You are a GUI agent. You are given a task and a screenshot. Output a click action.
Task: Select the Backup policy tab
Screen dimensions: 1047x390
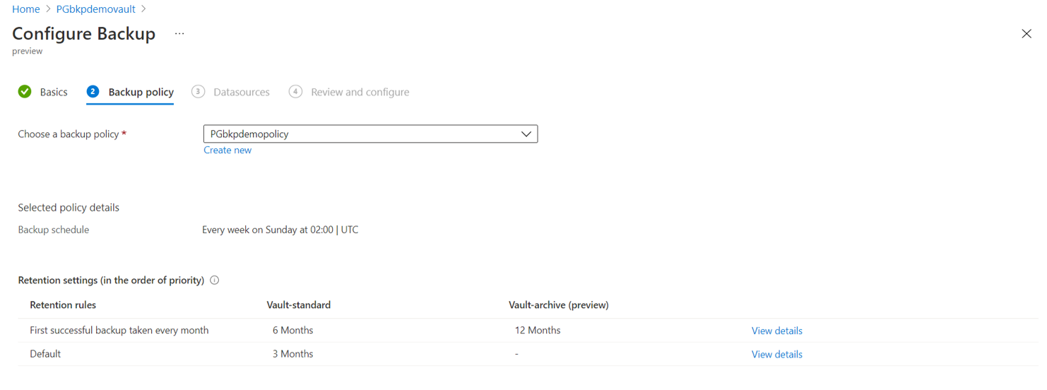(141, 93)
